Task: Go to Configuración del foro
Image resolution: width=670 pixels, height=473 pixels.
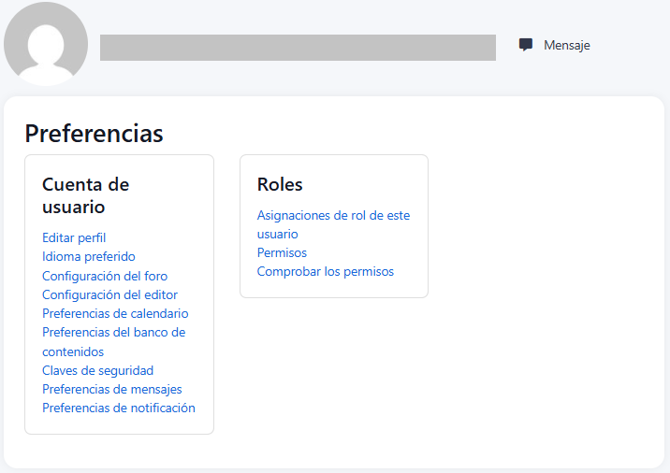Action: click(x=105, y=277)
